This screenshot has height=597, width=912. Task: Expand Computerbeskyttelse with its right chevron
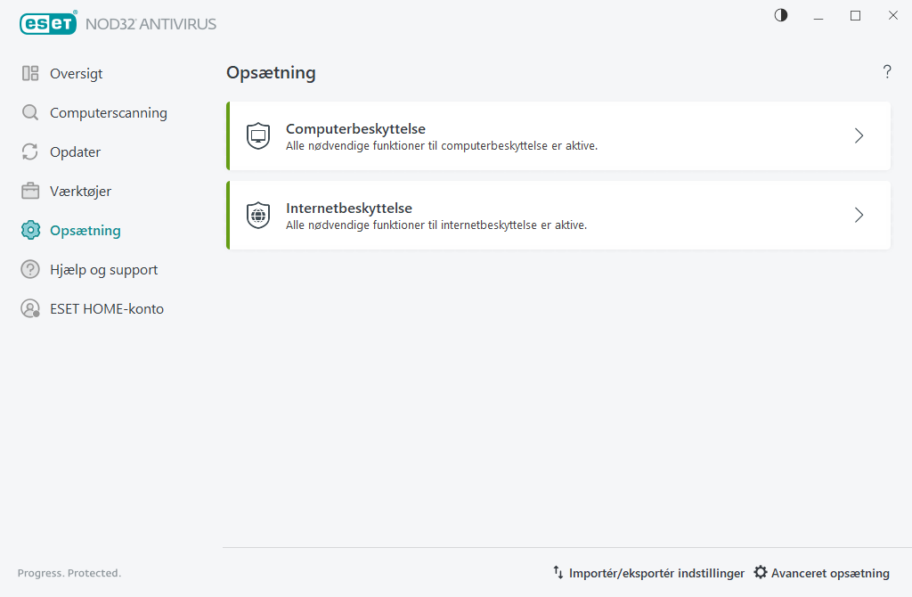(859, 136)
